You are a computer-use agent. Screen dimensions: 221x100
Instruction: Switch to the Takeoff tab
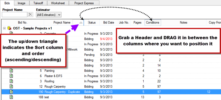point(38,3)
